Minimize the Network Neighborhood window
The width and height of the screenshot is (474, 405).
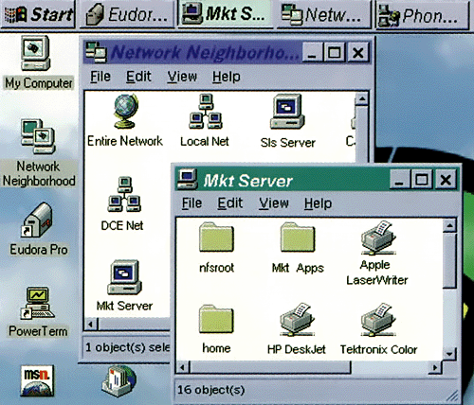click(312, 52)
